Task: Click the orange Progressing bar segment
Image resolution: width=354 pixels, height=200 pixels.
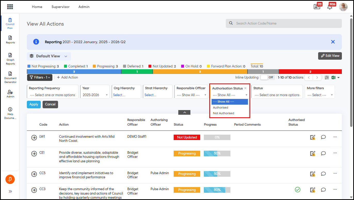Action: click(x=200, y=72)
